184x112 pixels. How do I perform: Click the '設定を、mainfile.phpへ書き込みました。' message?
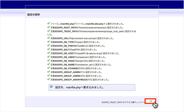79,87
